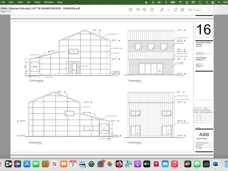
Task: Open Keychain Access from the Dock
Action: click(x=188, y=164)
